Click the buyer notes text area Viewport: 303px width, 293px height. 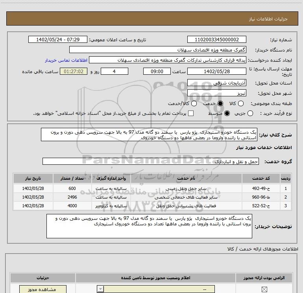tap(149, 226)
